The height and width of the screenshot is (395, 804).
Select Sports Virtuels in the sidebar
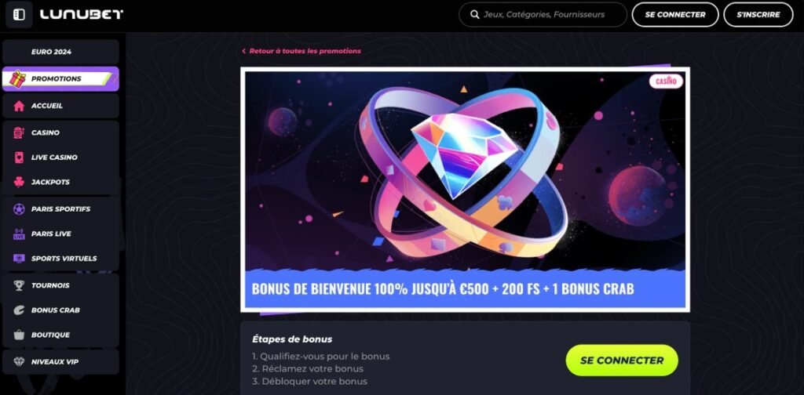[x=60, y=259]
